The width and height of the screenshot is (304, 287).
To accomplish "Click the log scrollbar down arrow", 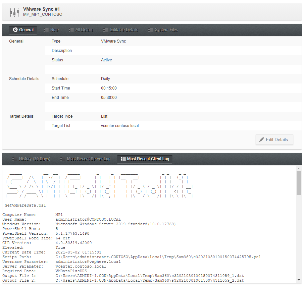I will pos(299,280).
